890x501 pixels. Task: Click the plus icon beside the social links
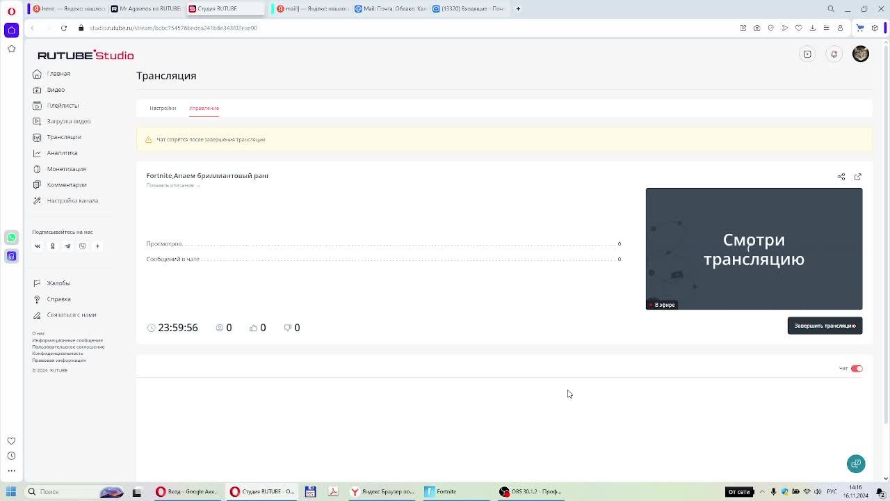point(97,246)
